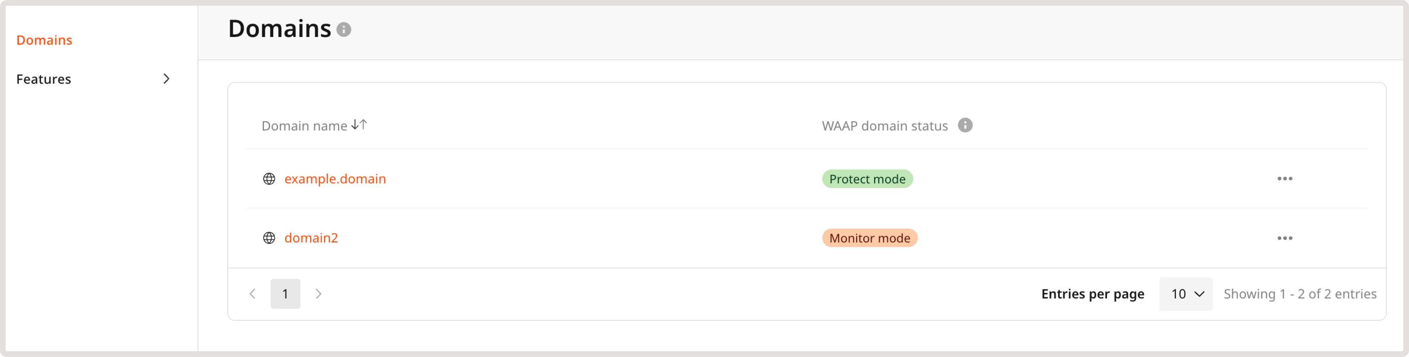Click the sort arrows on Domain name column

(360, 125)
